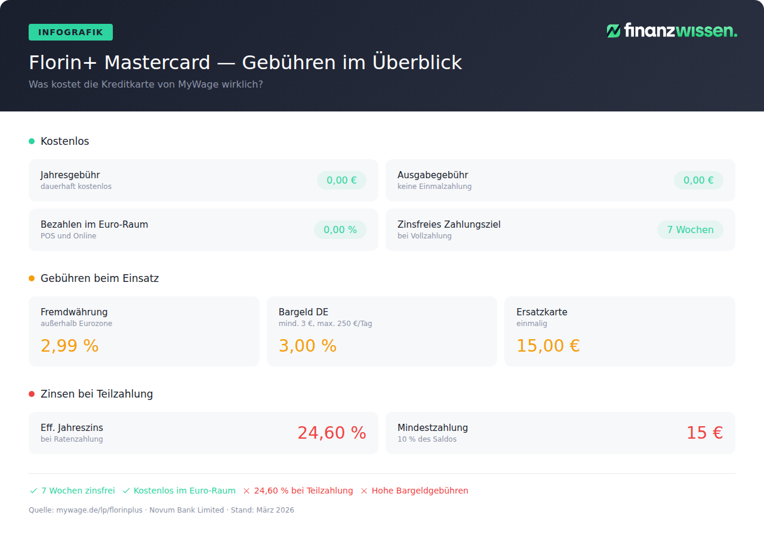
Task: Click the Florin+ Mastercard headline
Action: coord(245,62)
